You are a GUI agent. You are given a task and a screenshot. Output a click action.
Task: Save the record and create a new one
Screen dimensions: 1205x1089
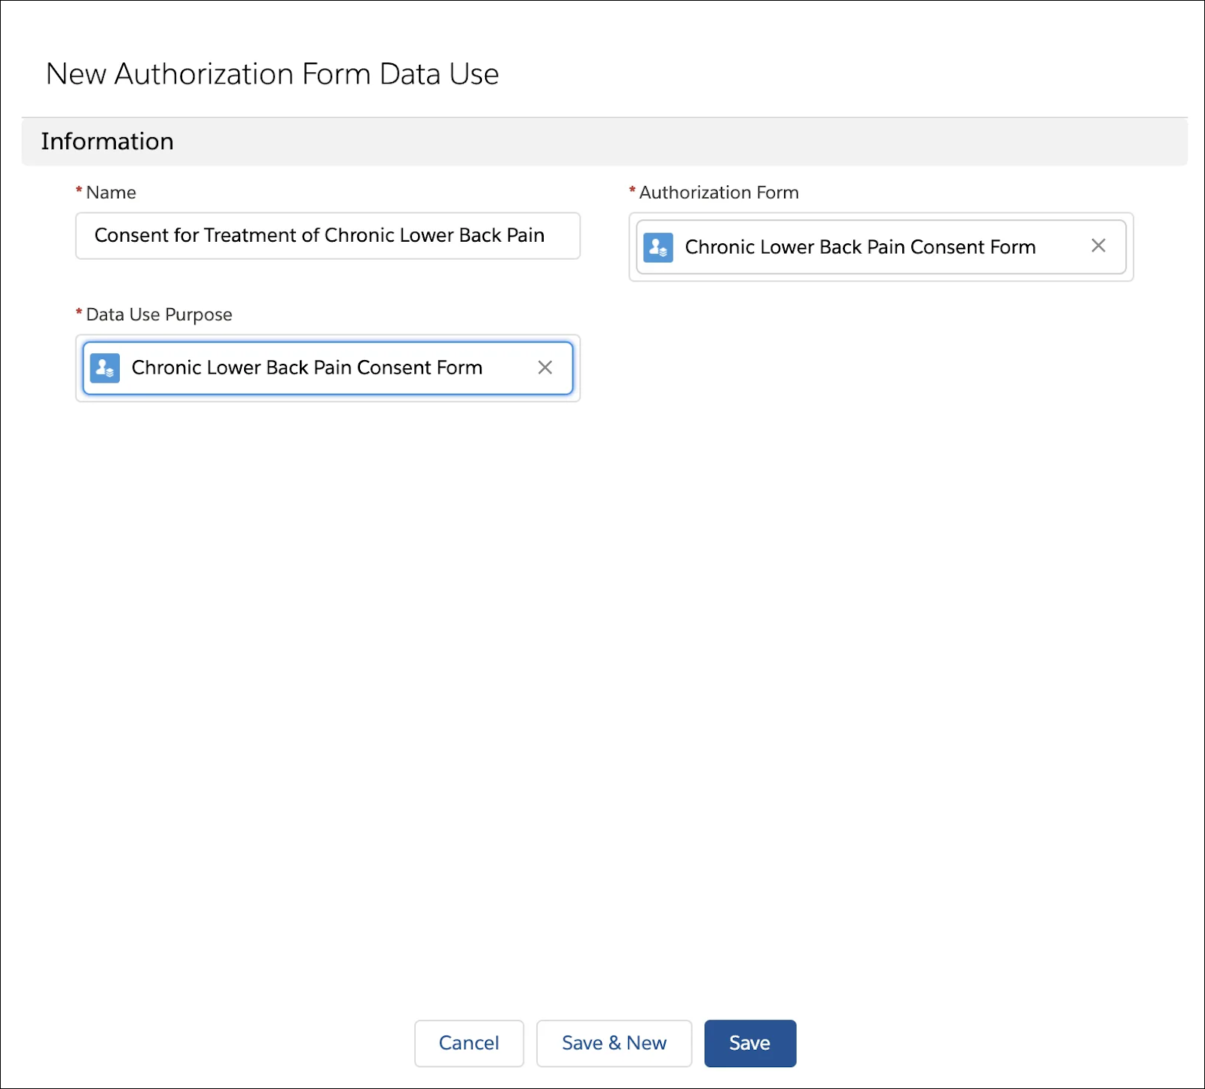(x=614, y=1043)
